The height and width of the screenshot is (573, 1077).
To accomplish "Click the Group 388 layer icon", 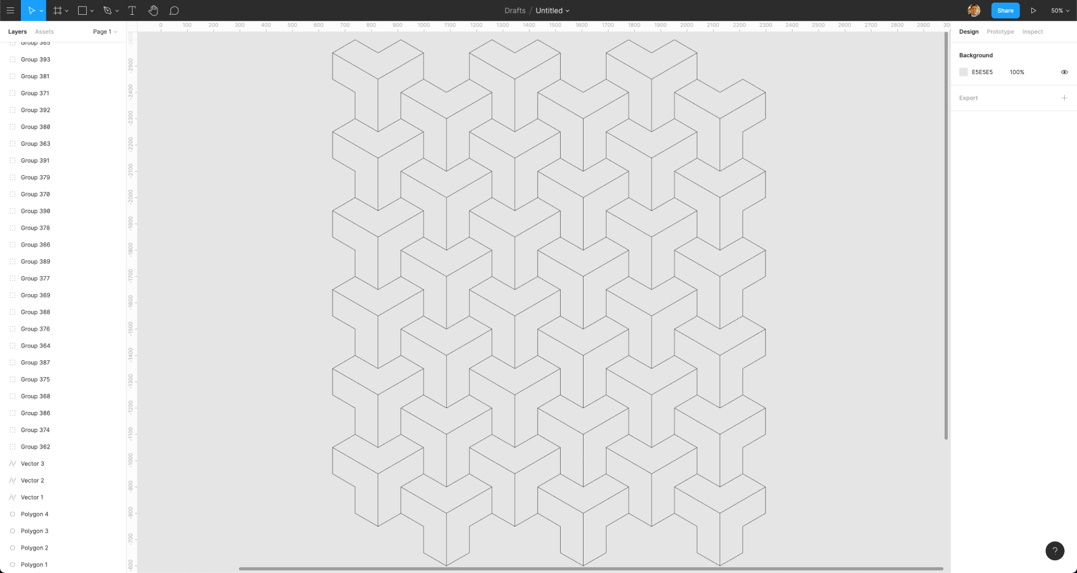I will 12,312.
